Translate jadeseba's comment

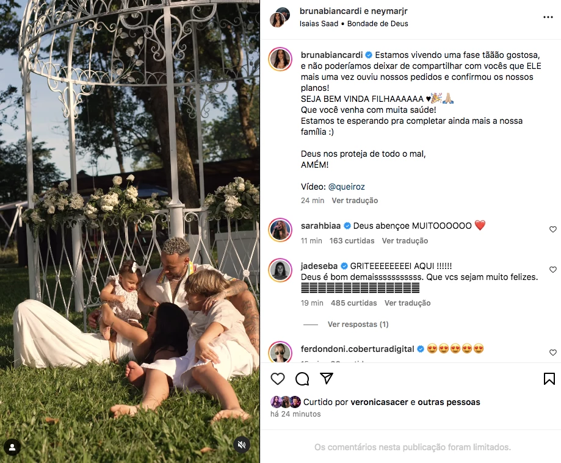(x=407, y=303)
